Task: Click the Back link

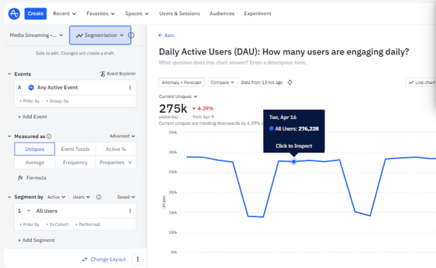Action: (x=166, y=36)
